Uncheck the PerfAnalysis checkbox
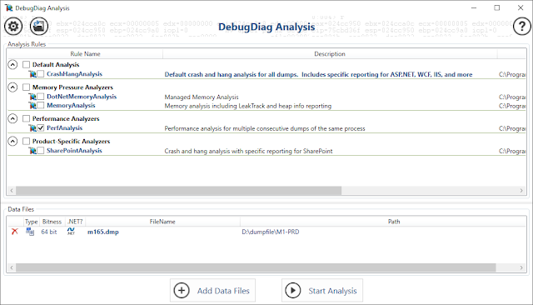The width and height of the screenshot is (533, 305). point(41,127)
